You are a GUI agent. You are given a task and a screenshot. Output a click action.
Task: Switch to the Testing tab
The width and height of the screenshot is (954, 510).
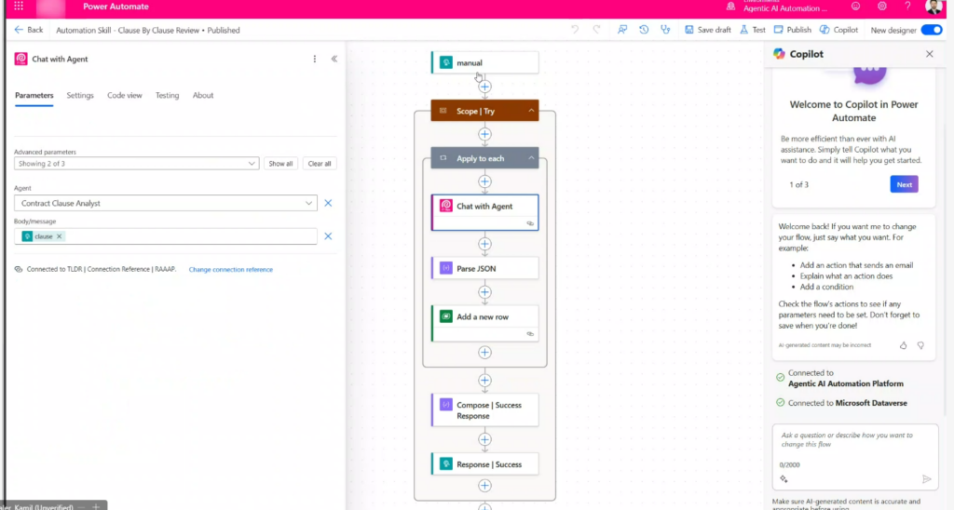click(167, 96)
